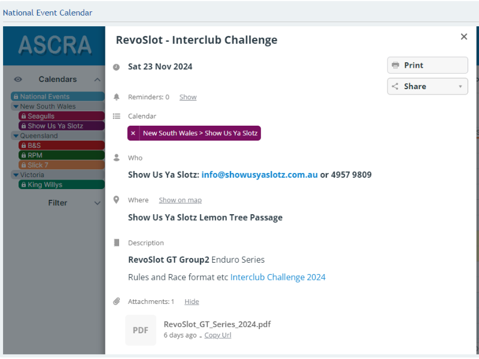Select the B&S calendar color label
479x359 pixels.
pyautogui.click(x=61, y=145)
